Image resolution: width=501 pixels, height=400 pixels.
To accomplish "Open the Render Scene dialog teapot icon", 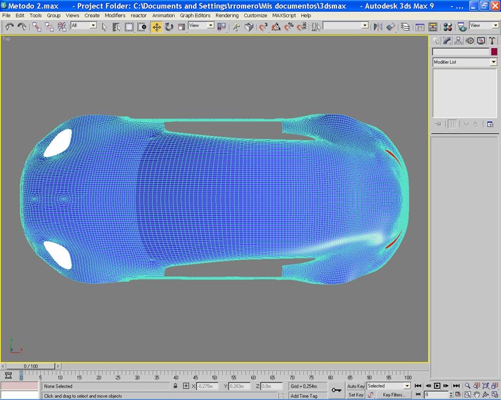I will point(462,27).
